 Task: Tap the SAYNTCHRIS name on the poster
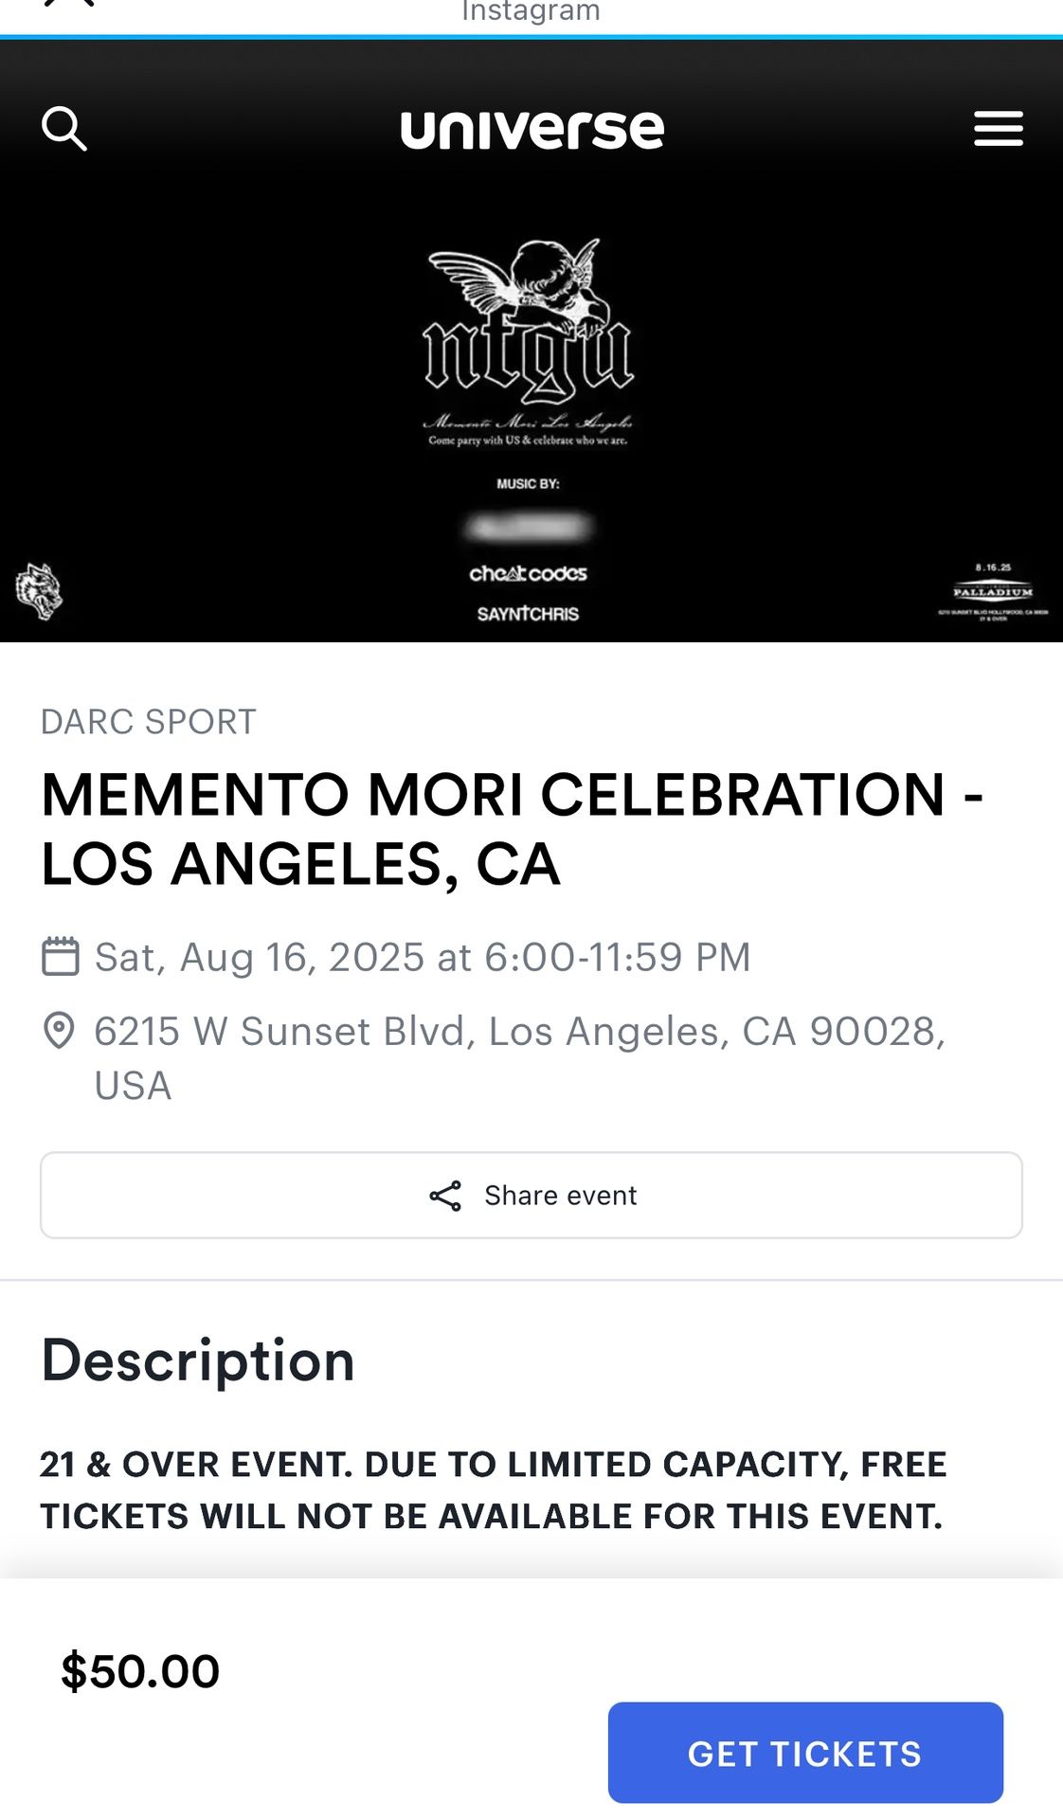[x=528, y=614]
